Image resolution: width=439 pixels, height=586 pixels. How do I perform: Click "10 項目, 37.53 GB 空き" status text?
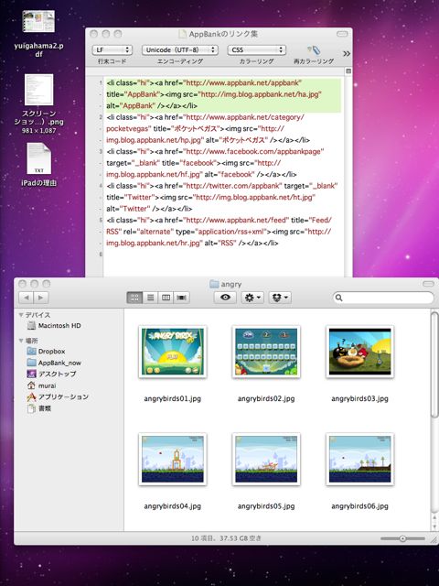226,538
